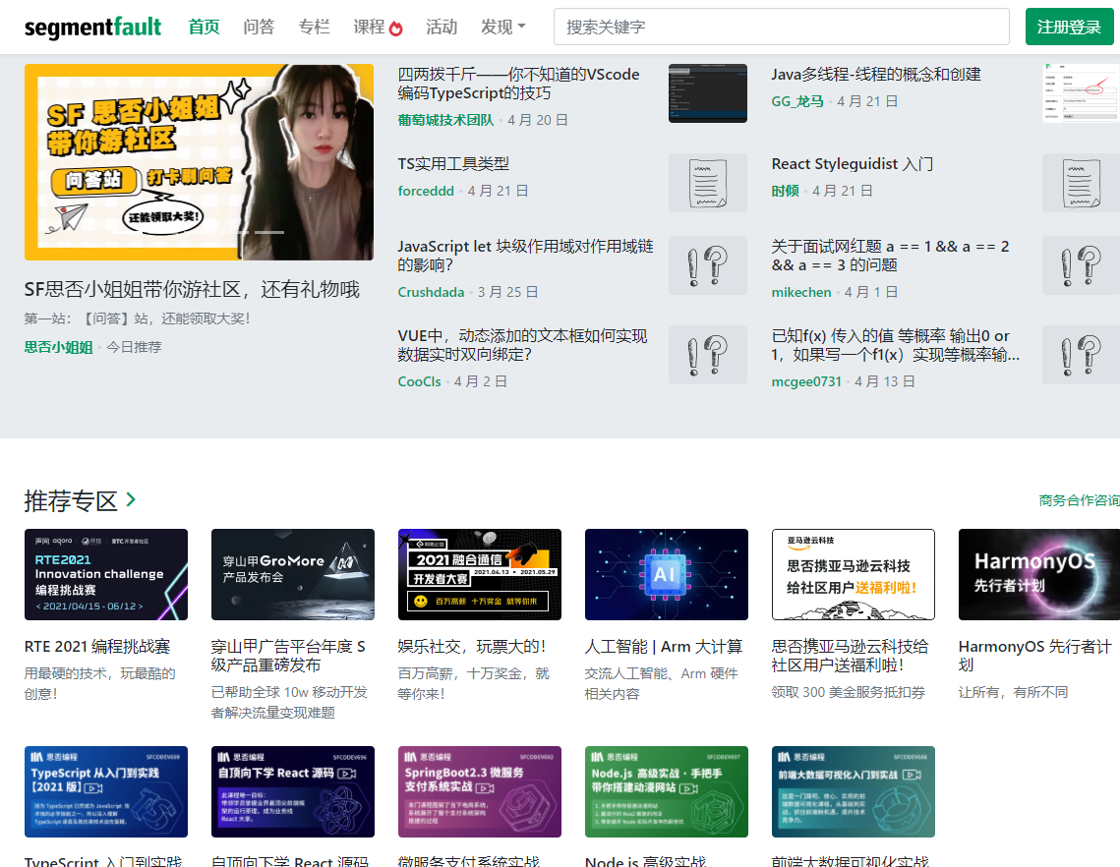Open GG_龙马 author link
This screenshot has height=867, width=1120.
[797, 101]
